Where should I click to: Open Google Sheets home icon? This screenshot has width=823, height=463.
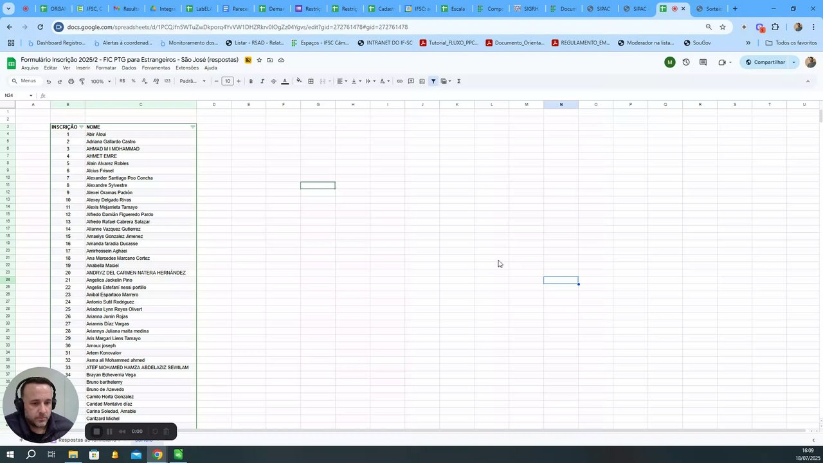[x=11, y=62]
